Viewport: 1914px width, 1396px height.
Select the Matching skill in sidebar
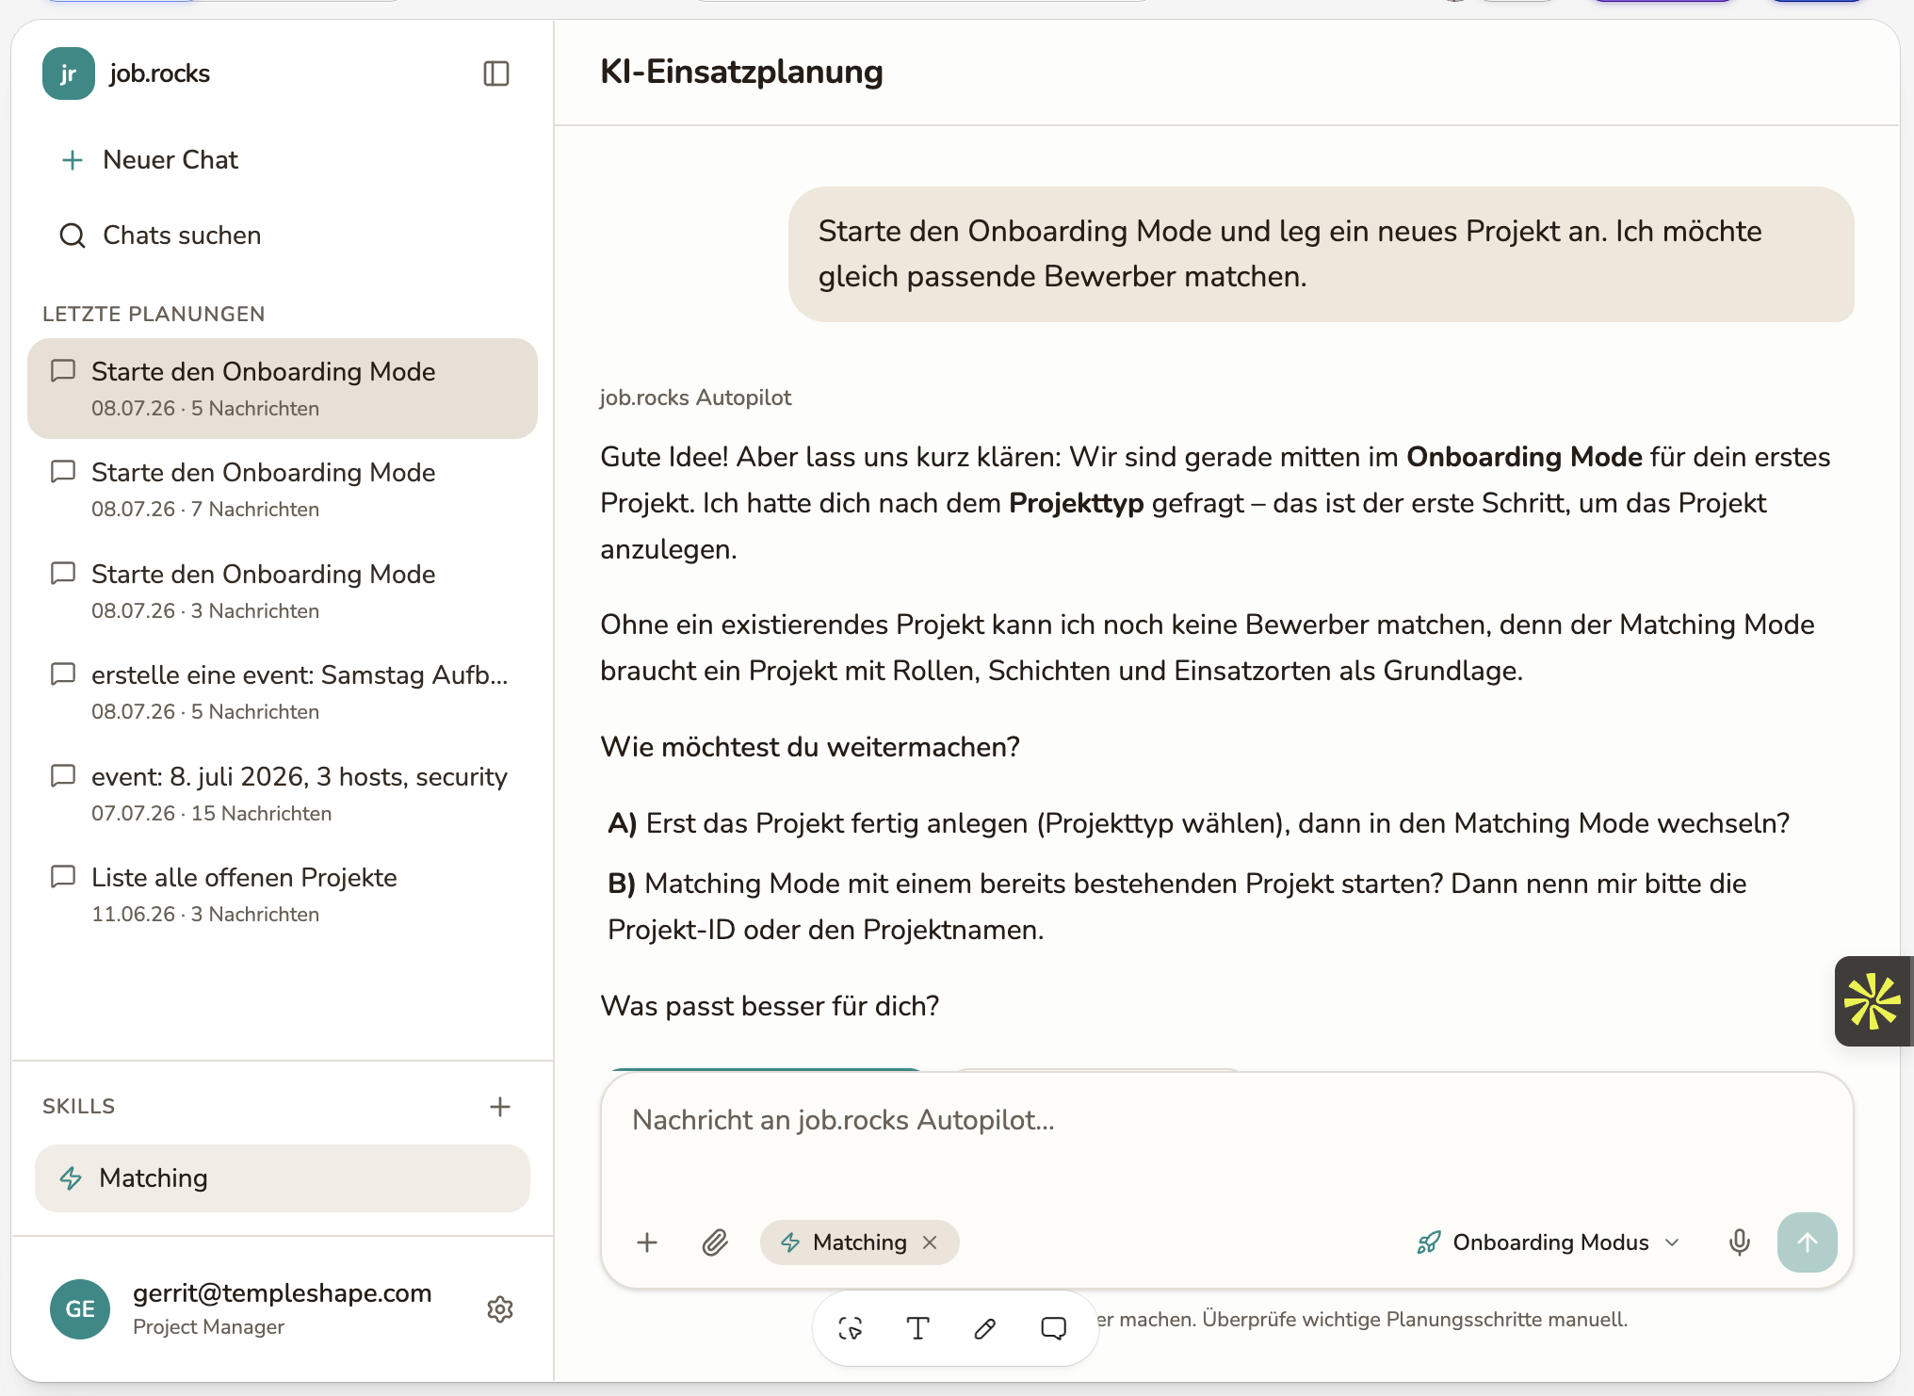coord(283,1178)
